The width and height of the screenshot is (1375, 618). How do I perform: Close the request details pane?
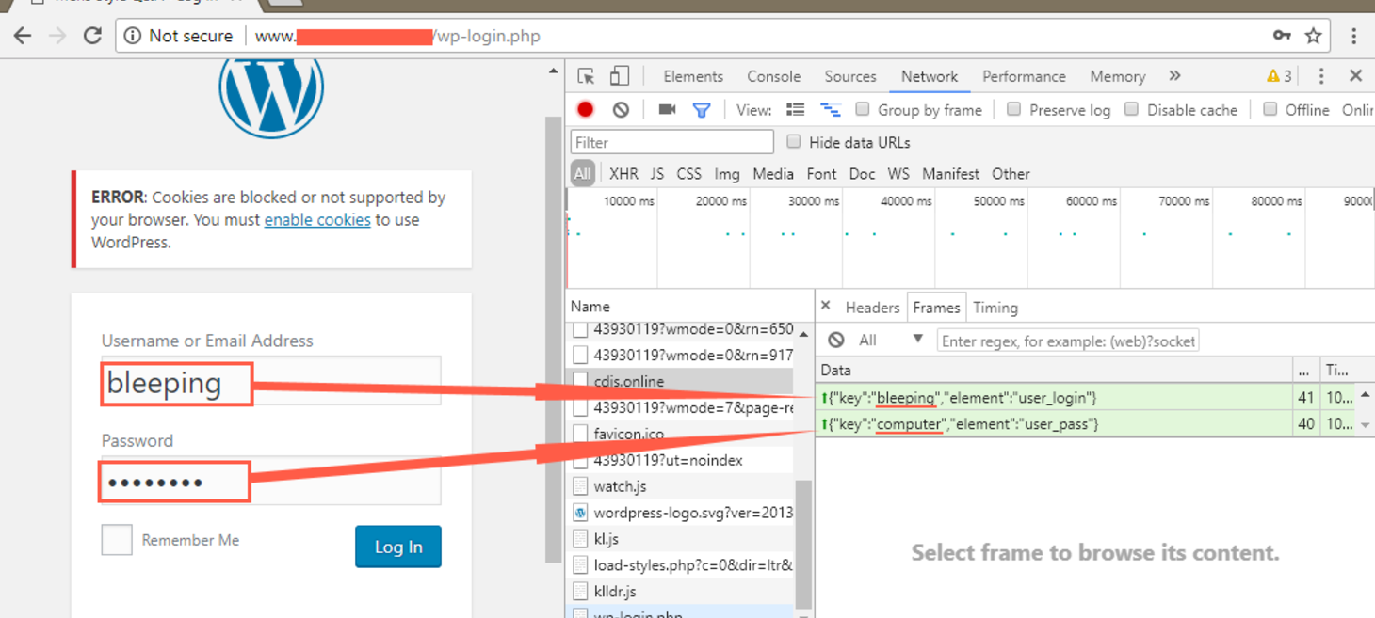pos(826,306)
